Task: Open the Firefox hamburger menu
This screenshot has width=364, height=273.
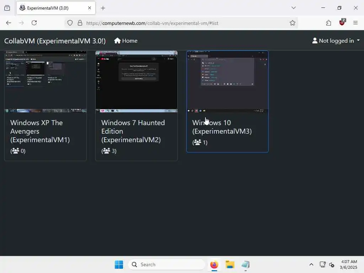Action: click(x=355, y=23)
